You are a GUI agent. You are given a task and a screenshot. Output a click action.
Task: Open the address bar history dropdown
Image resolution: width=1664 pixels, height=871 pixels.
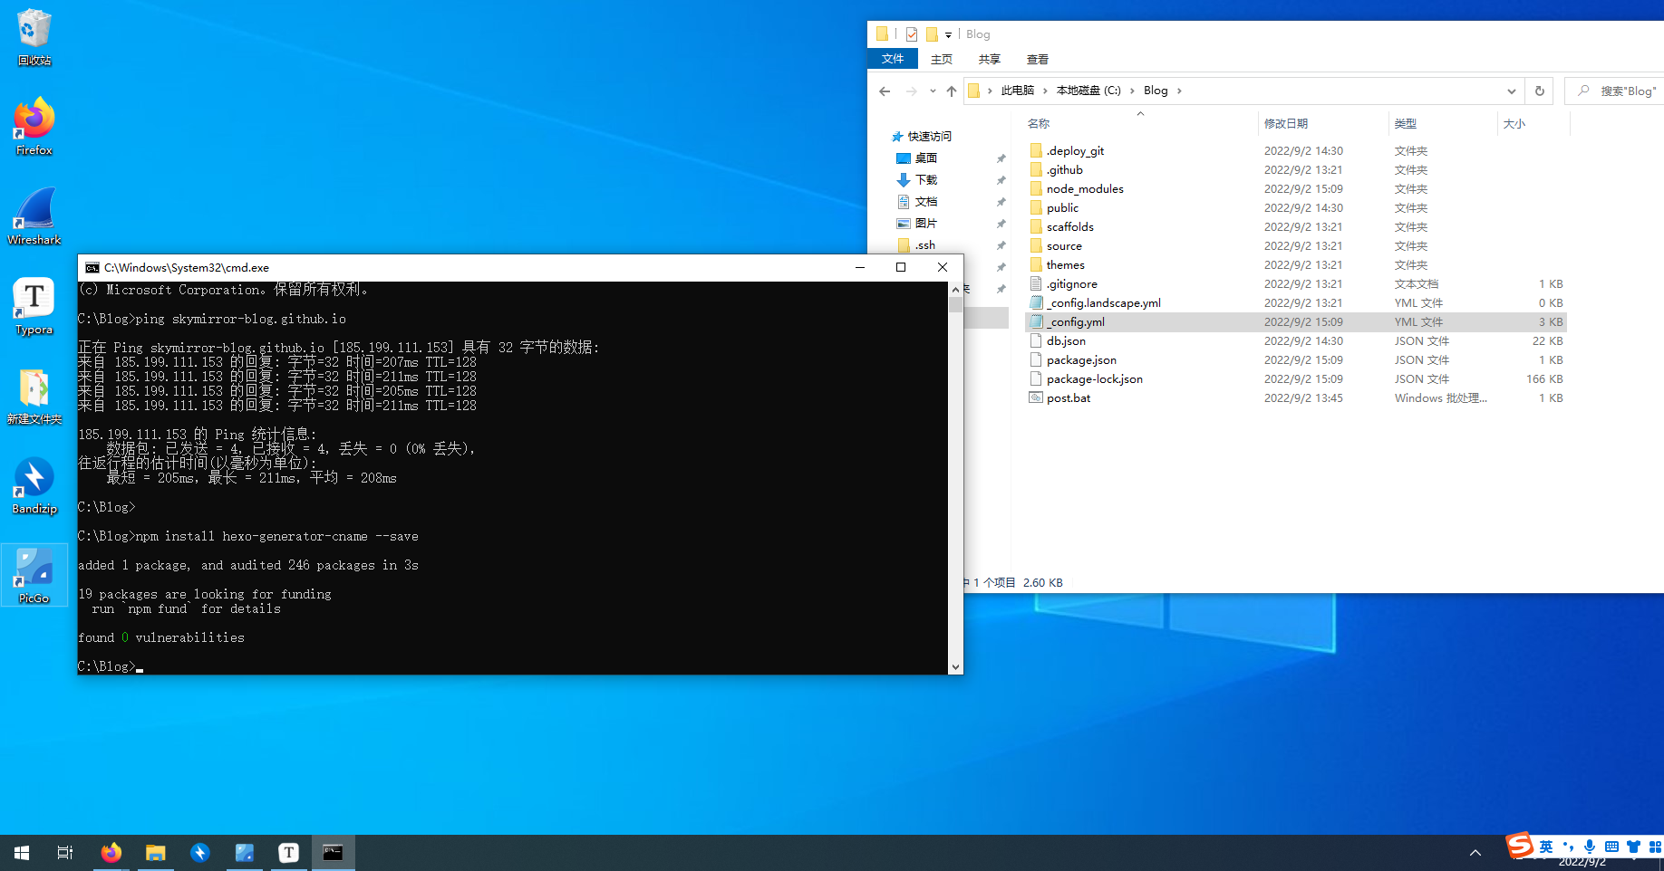pyautogui.click(x=1511, y=91)
